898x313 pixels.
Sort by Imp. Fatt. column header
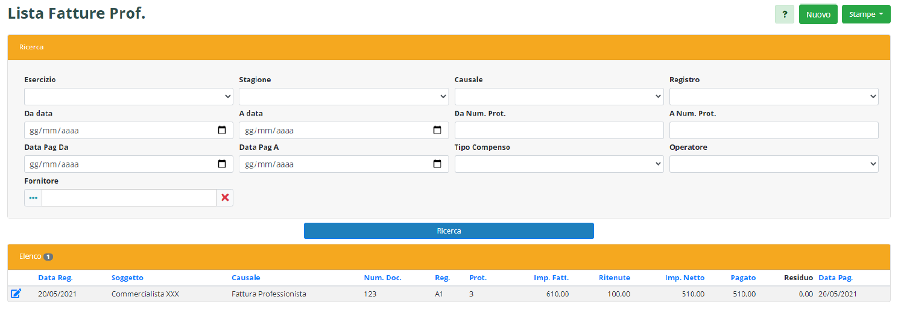[551, 277]
